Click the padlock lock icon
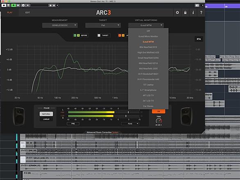Screen dimensions: 240x180 click(185, 13)
